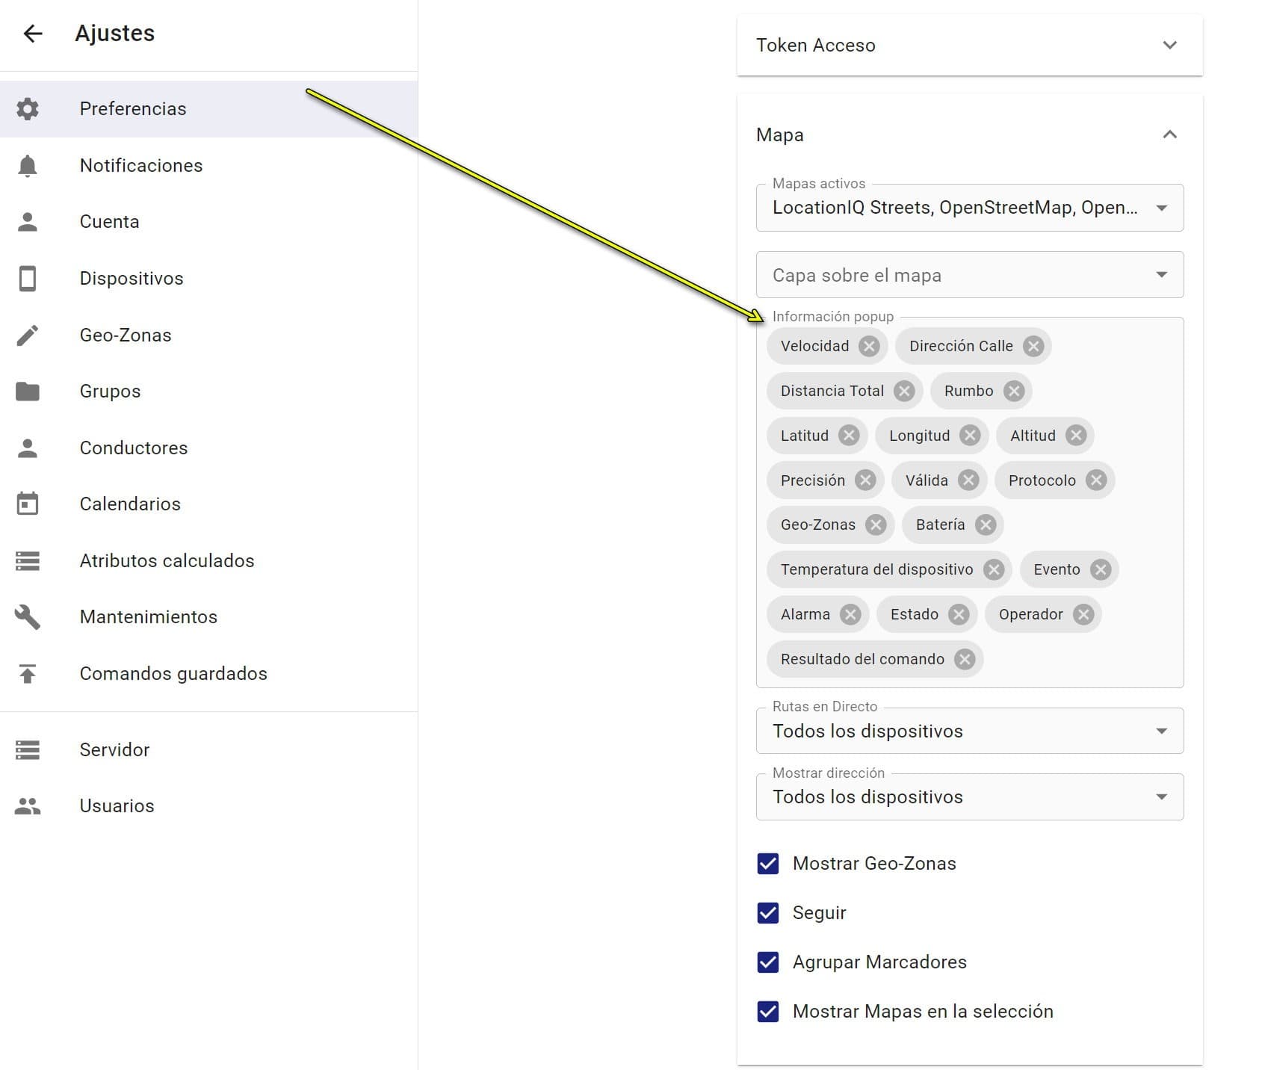Open Servidor settings
The height and width of the screenshot is (1070, 1265).
[x=208, y=750]
